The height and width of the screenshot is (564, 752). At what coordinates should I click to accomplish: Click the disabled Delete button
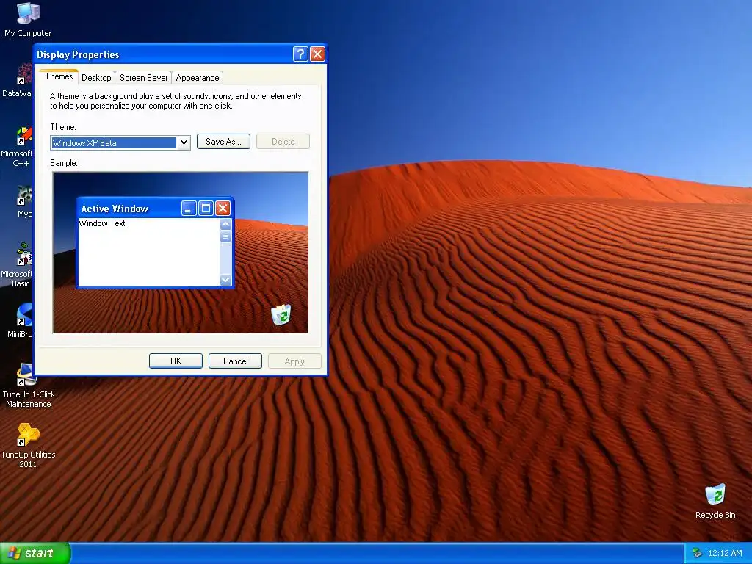point(283,142)
